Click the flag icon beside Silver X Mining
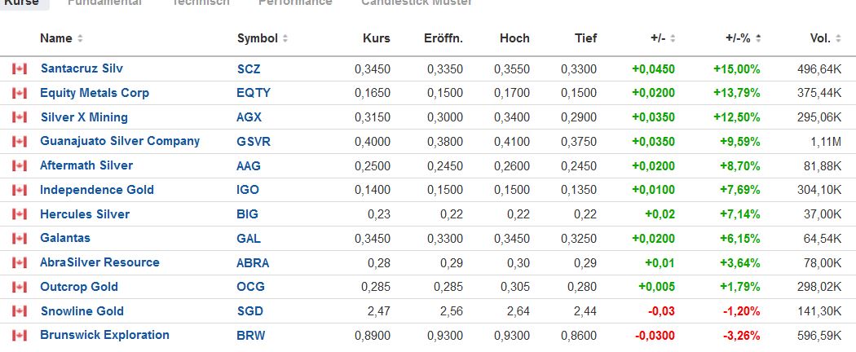 20,117
